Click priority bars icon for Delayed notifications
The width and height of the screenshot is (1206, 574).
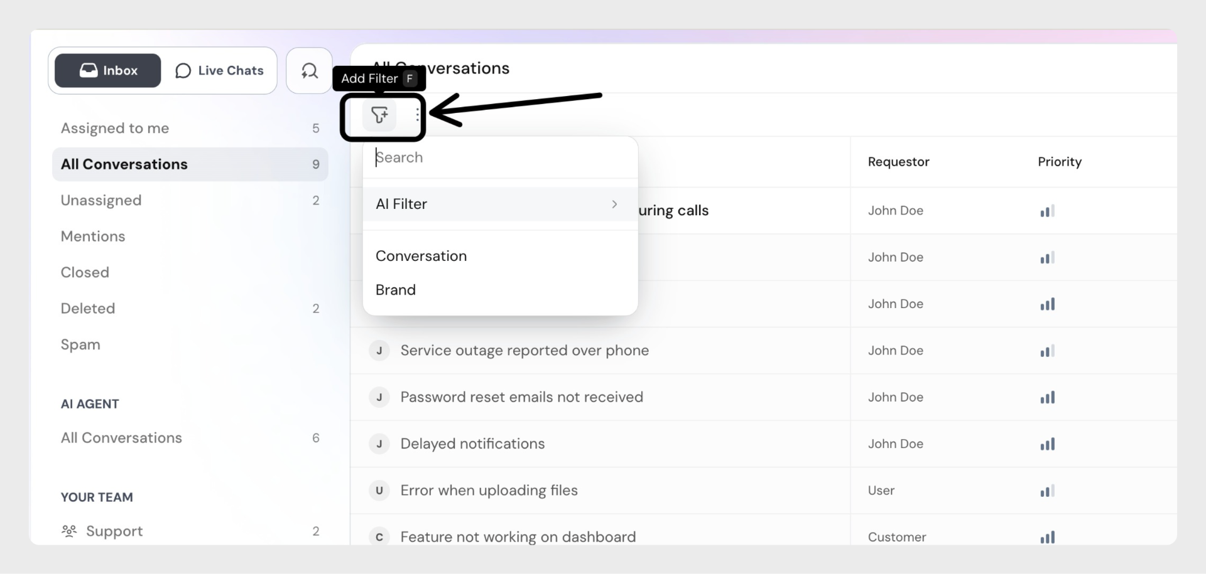1047,444
